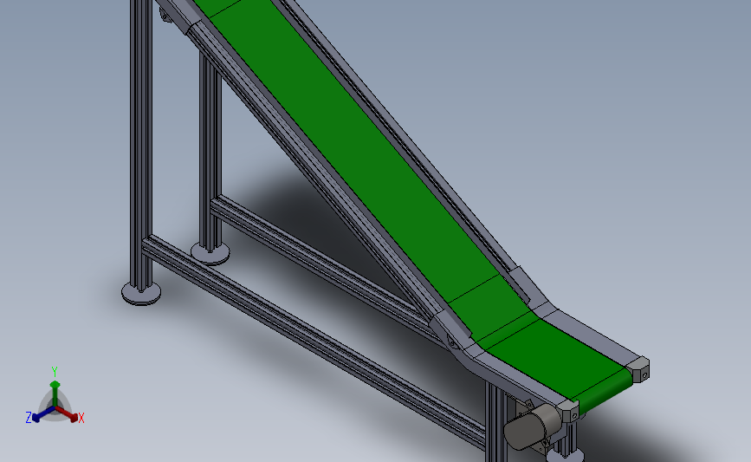Select the near-side roller bearing cap above motor
The height and width of the screenshot is (462, 751).
click(570, 412)
